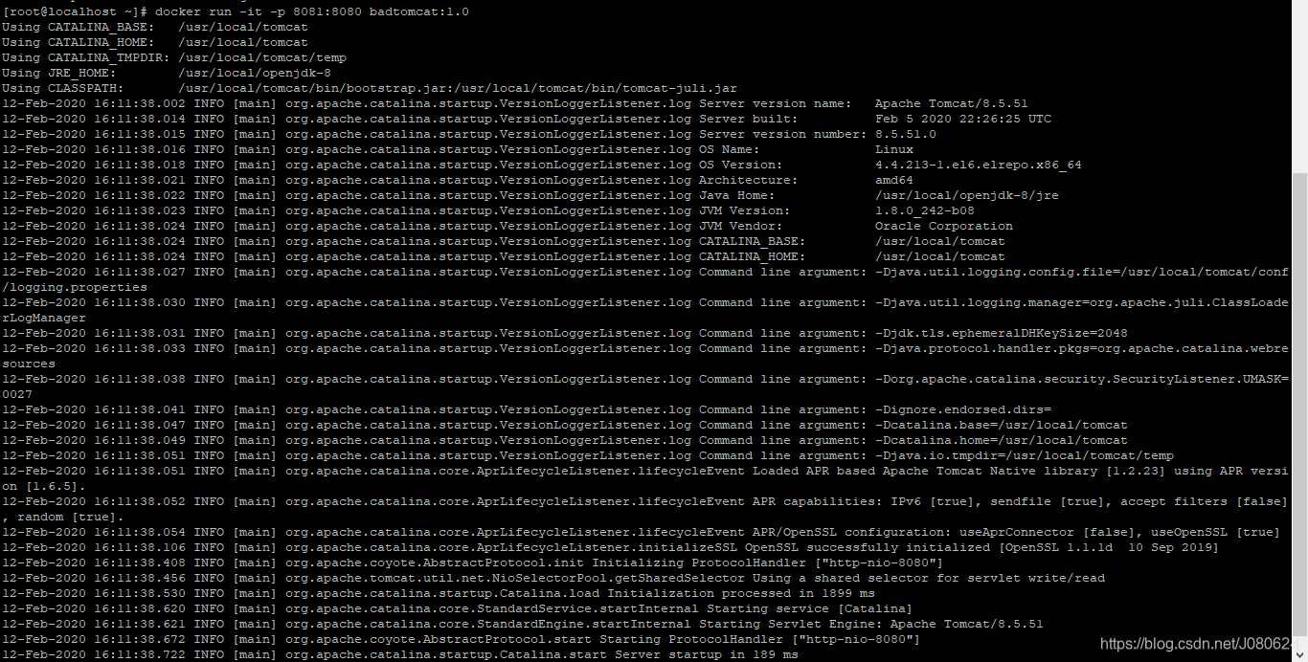The width and height of the screenshot is (1308, 662).
Task: Click the vertical scrollbar of the terminal
Action: coord(1299,330)
